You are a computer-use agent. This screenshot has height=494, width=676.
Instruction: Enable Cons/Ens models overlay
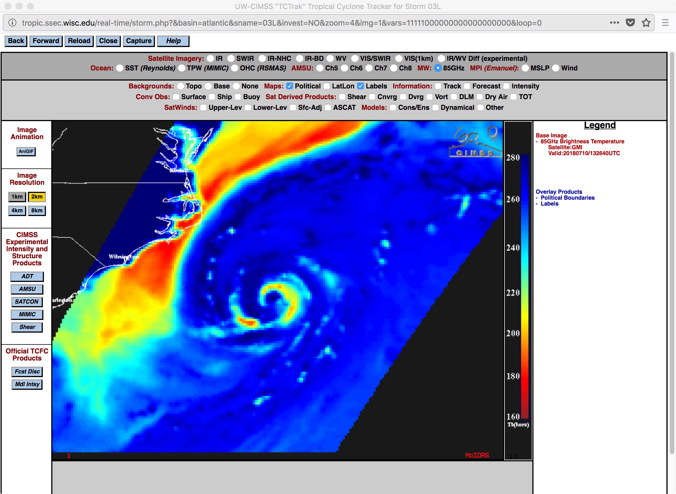click(393, 107)
